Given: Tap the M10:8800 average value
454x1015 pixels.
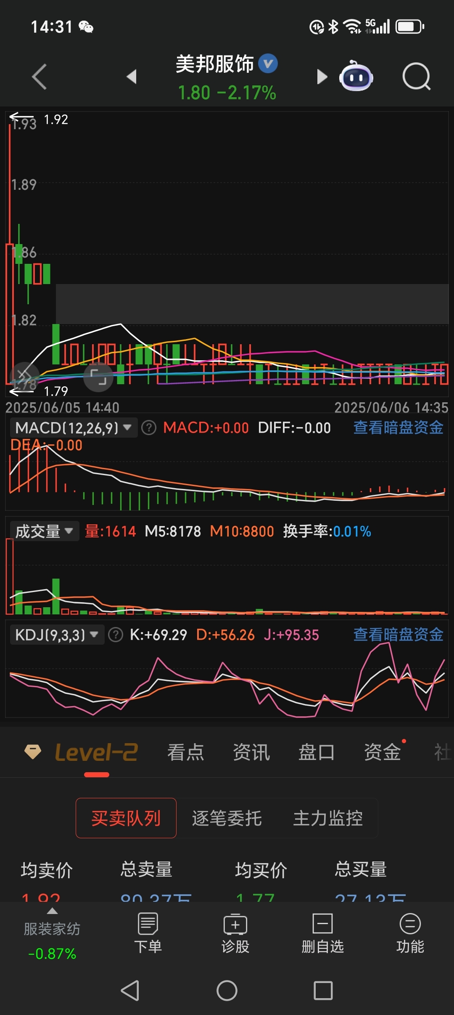Looking at the screenshot, I should coord(242,531).
